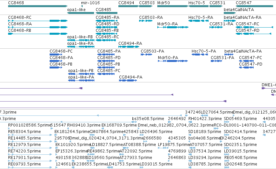Click protein CG8494-PA

click(x=128, y=80)
